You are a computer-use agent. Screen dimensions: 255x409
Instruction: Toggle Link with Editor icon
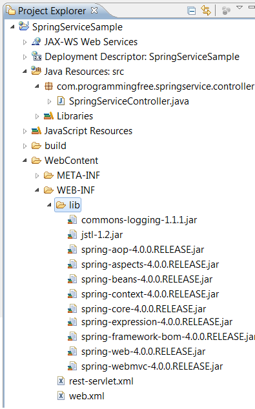[x=206, y=10]
